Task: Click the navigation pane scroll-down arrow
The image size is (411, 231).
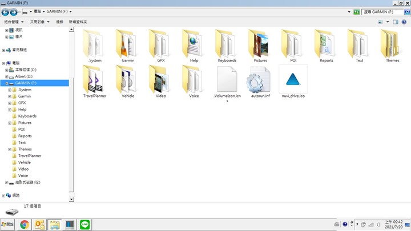Action: click(x=71, y=199)
